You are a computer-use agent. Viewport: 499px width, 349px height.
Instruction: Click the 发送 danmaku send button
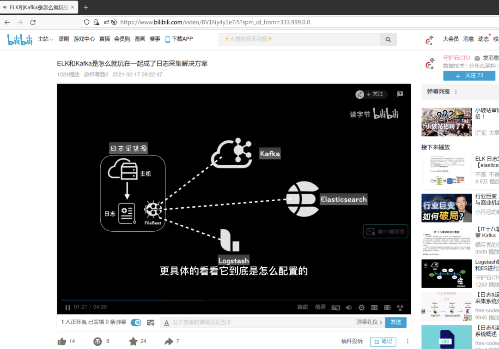pyautogui.click(x=396, y=322)
